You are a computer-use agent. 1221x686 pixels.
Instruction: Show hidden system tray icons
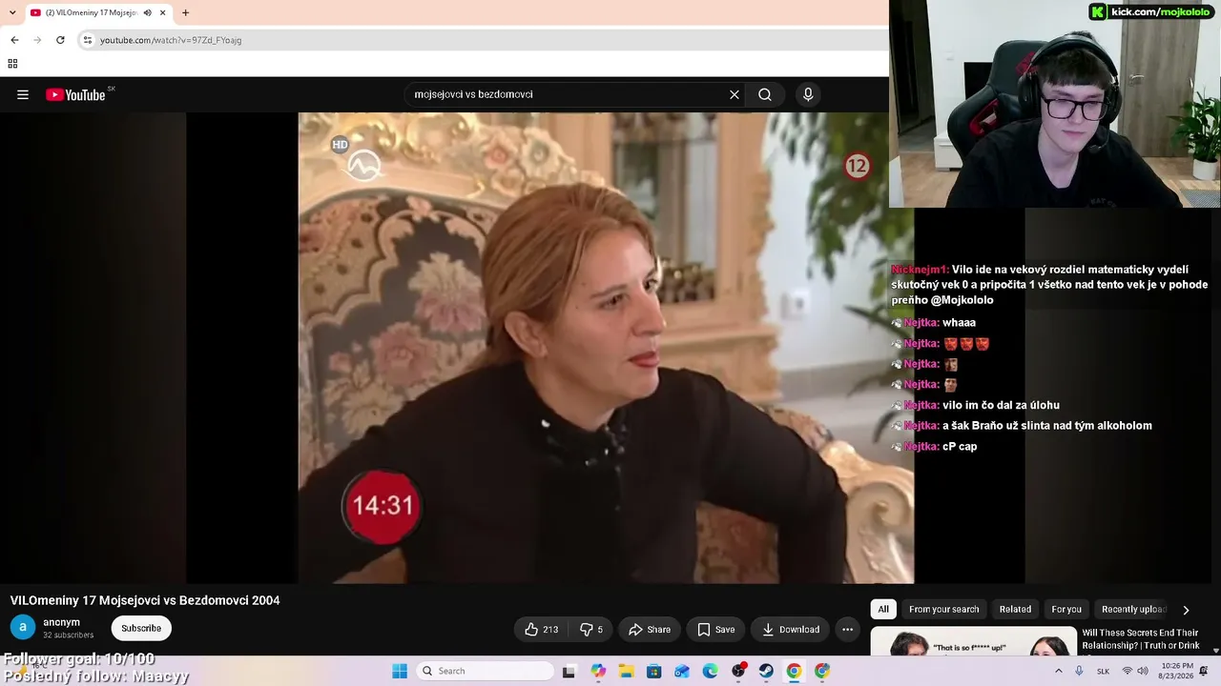click(x=1058, y=671)
